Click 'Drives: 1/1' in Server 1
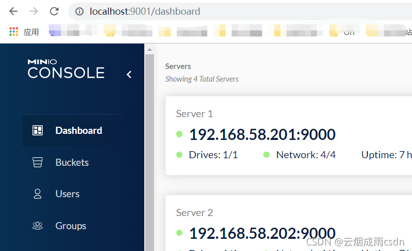The width and height of the screenshot is (412, 251). point(213,155)
